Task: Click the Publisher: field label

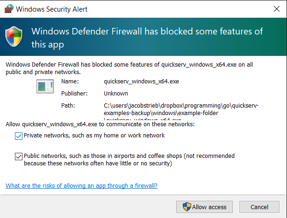Action: pos(74,94)
